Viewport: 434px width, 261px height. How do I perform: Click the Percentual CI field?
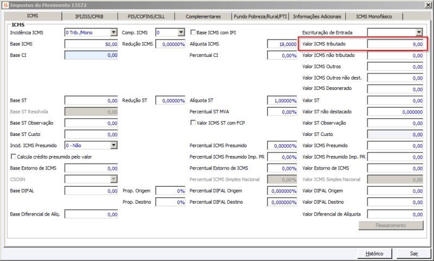(282, 55)
